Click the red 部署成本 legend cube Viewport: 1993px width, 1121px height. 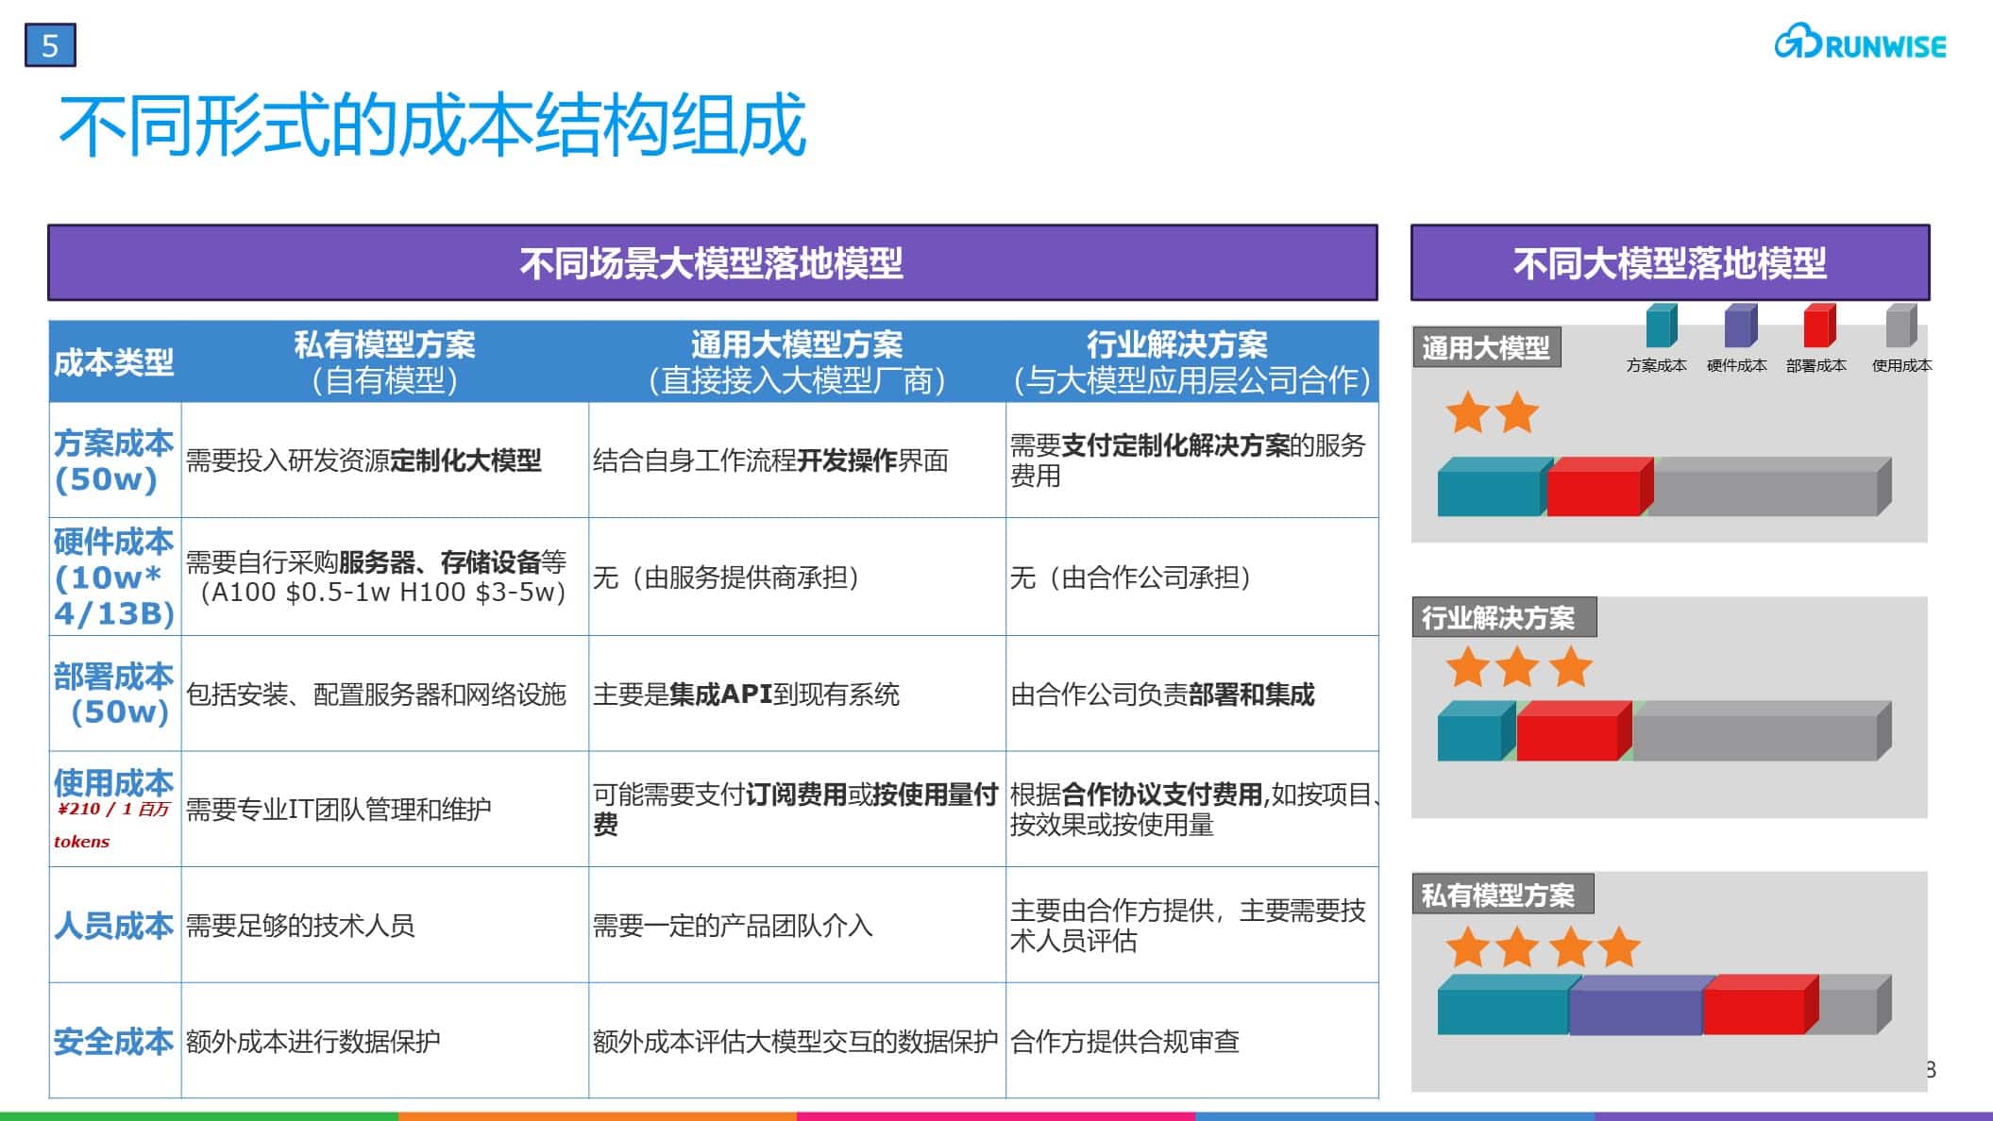[x=1819, y=326]
